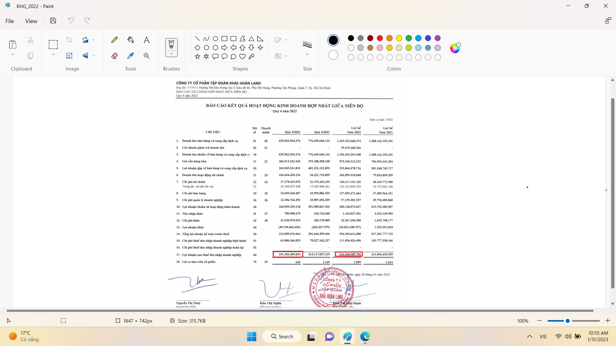This screenshot has width=616, height=346.
Task: Select the Color picker eyedropper
Action: (x=131, y=56)
